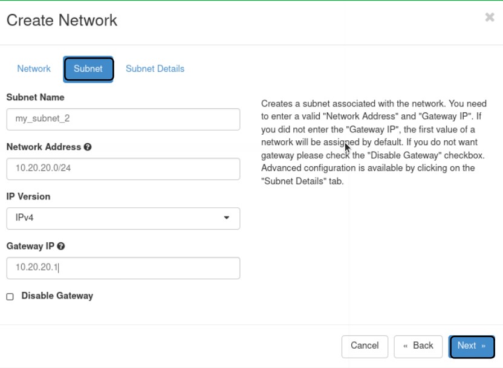Click the Gateway IP text field

[123, 268]
